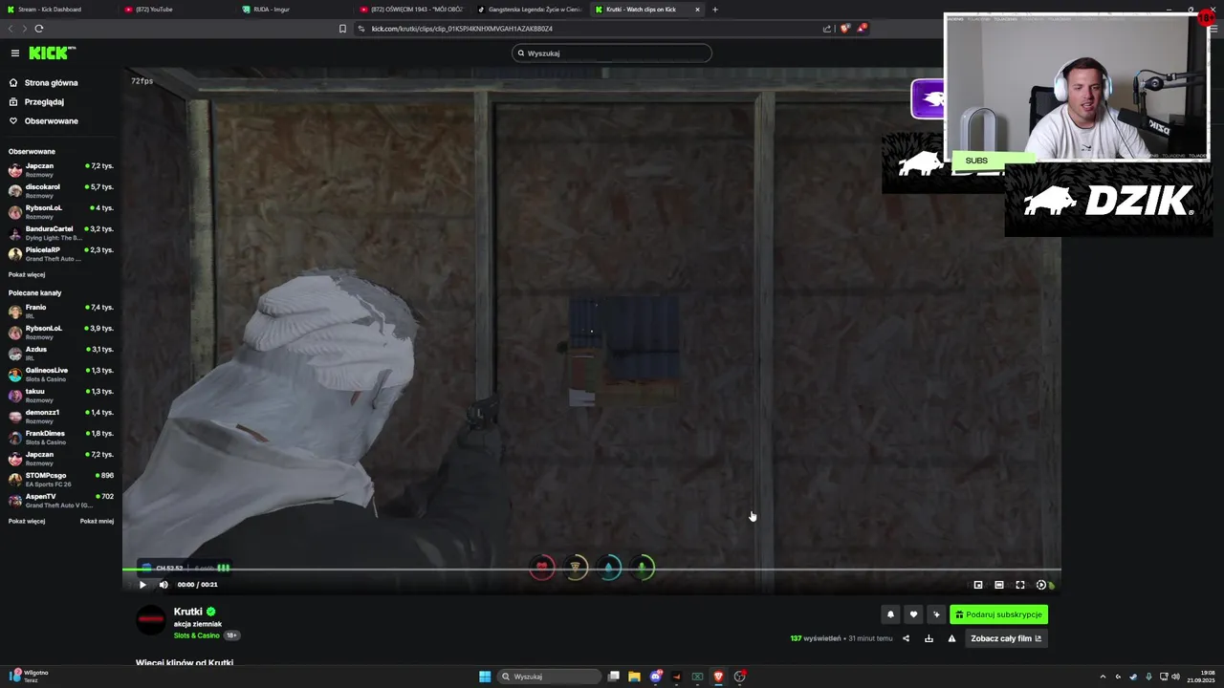Go to Strona główna

(52, 83)
